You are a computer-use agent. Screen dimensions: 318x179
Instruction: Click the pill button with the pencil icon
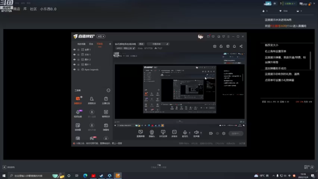click(x=158, y=44)
